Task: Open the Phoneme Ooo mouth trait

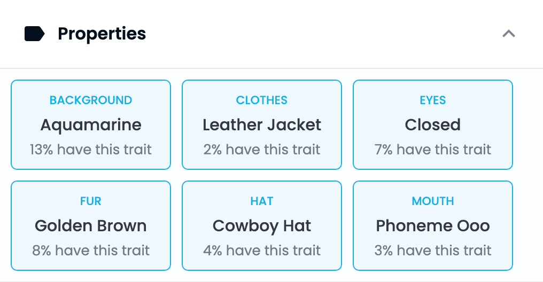Action: click(x=433, y=225)
